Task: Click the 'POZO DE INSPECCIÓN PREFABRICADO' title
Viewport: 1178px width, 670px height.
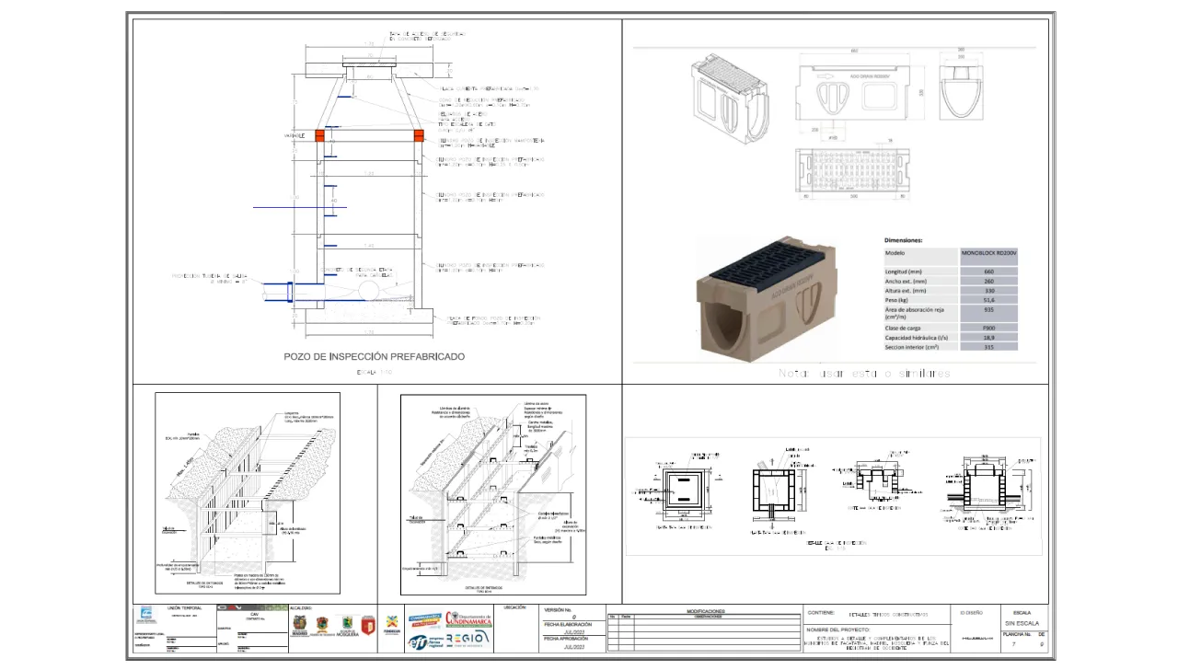Action: tap(374, 356)
